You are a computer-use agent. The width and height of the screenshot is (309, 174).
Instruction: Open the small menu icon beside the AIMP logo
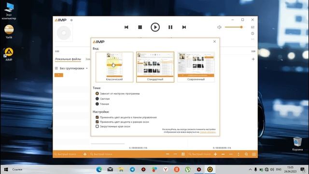[71, 20]
